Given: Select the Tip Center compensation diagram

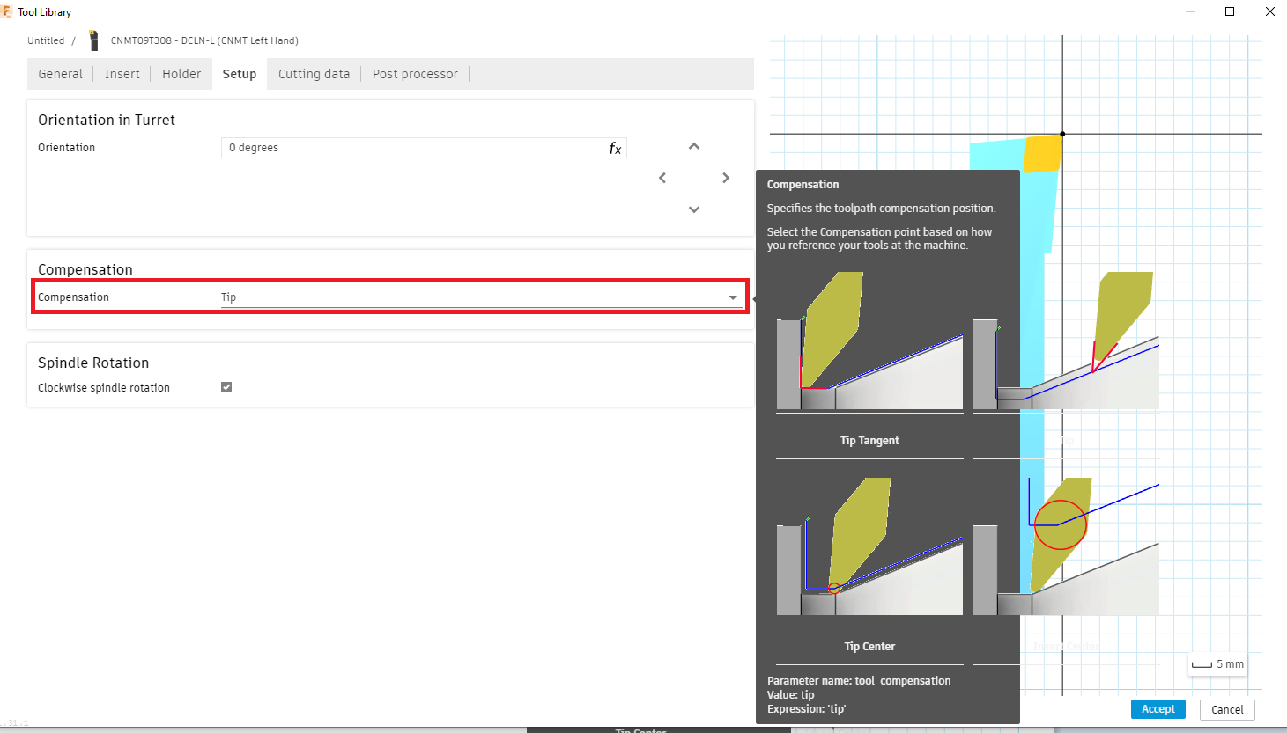Looking at the screenshot, I should pos(869,546).
